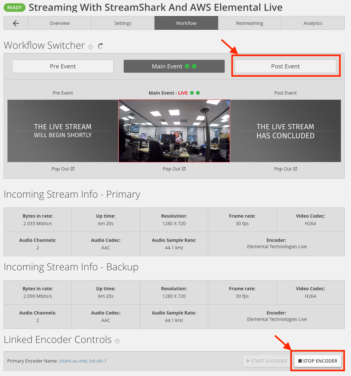351x376 pixels.
Task: Click the primary stream's 2.033 Mbits/s value
Action: [38, 224]
